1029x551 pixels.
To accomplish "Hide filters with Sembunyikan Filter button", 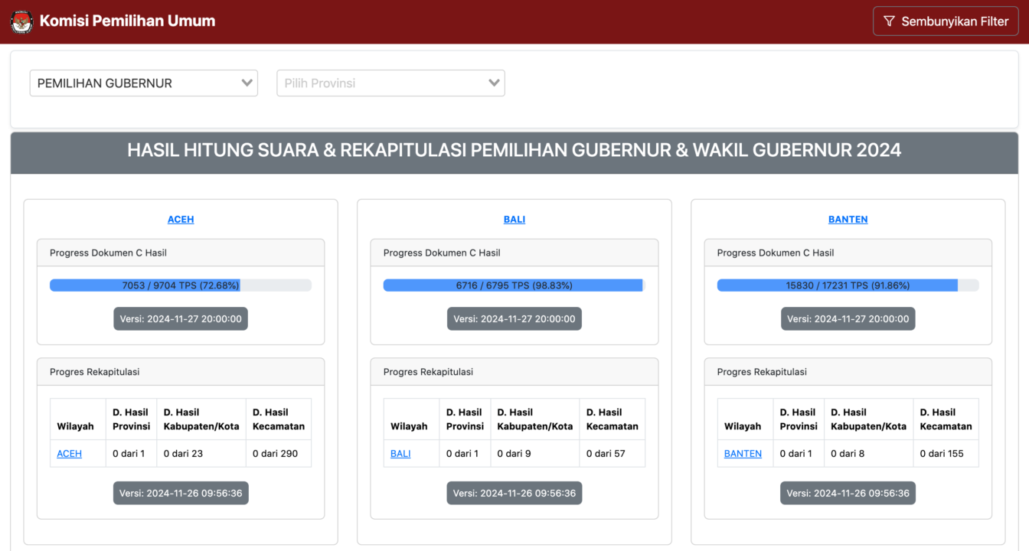I will point(946,21).
